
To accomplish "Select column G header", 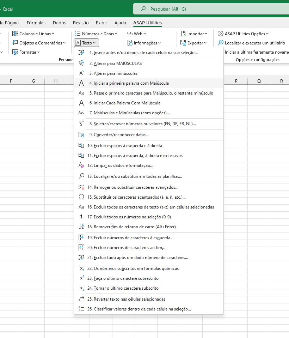I will [33, 81].
